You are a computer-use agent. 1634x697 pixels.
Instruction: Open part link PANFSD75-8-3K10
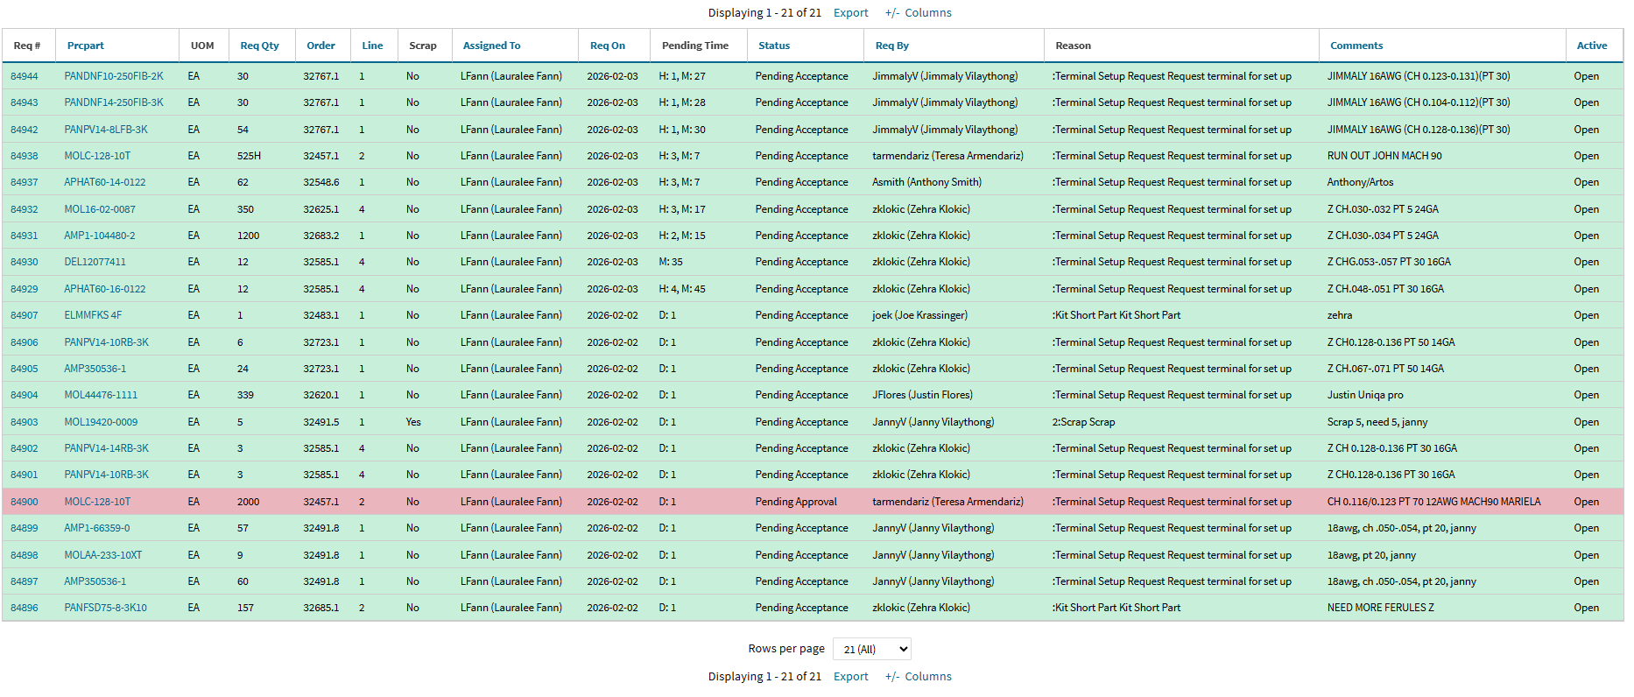(105, 608)
